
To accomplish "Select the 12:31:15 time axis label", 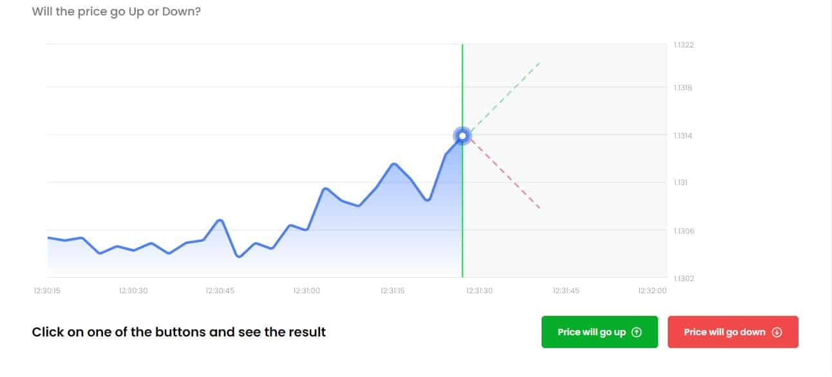I will (393, 291).
